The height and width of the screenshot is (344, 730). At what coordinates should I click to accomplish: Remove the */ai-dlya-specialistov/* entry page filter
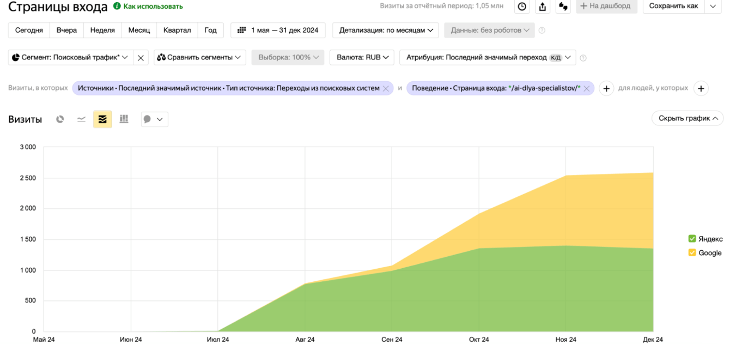[586, 88]
